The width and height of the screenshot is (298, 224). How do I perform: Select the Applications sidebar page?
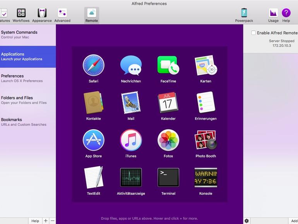tap(28, 57)
